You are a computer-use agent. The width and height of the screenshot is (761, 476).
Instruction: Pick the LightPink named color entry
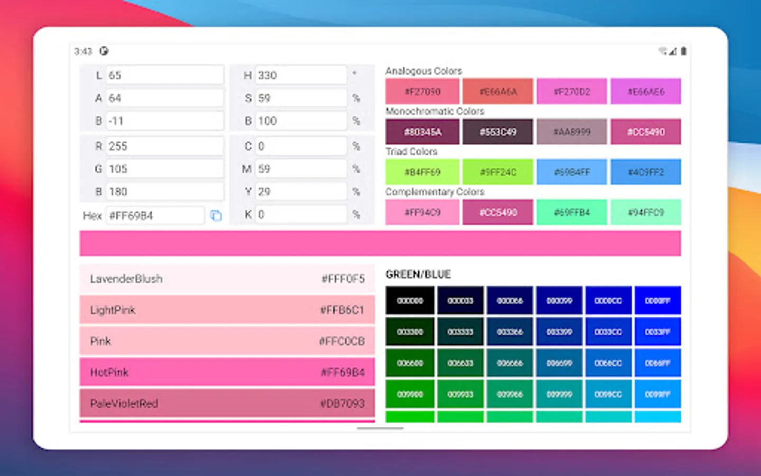227,310
